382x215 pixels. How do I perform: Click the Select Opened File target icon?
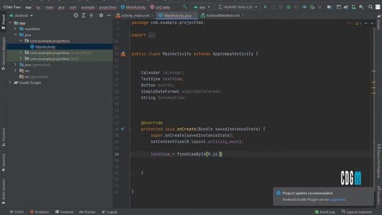coord(76,16)
